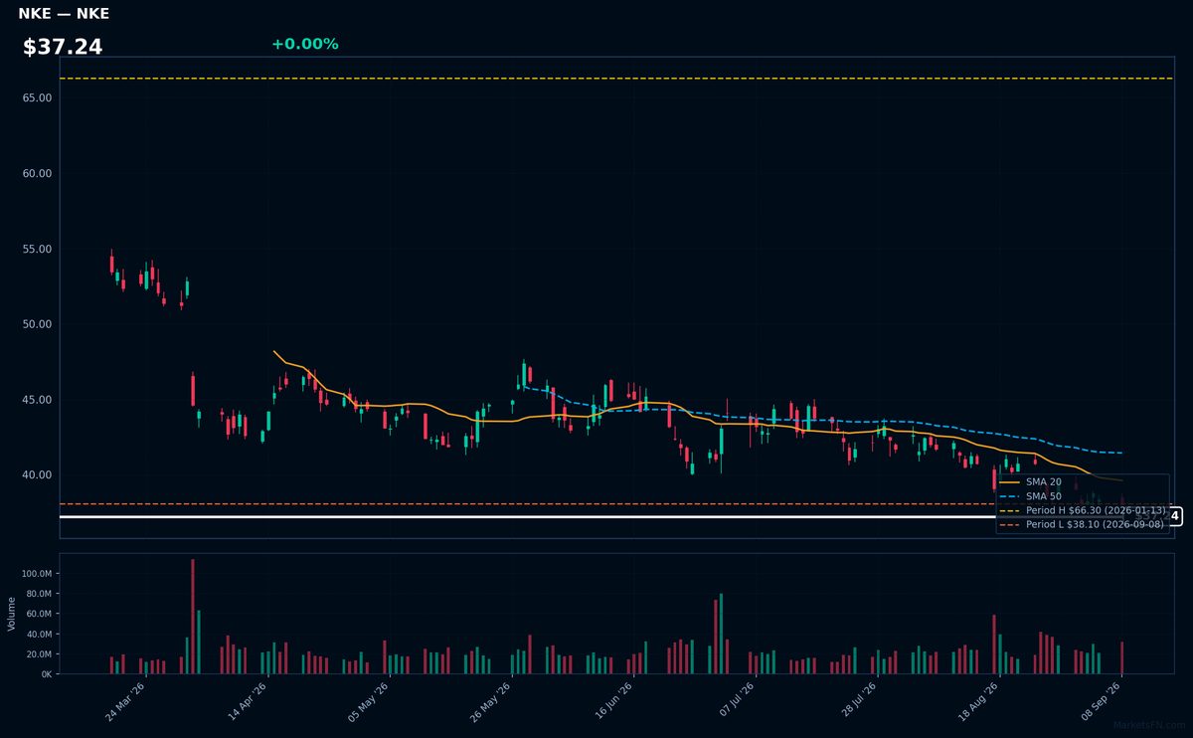This screenshot has width=1193, height=738.
Task: Click the 28 Jul '26 date label
Action: 856,701
